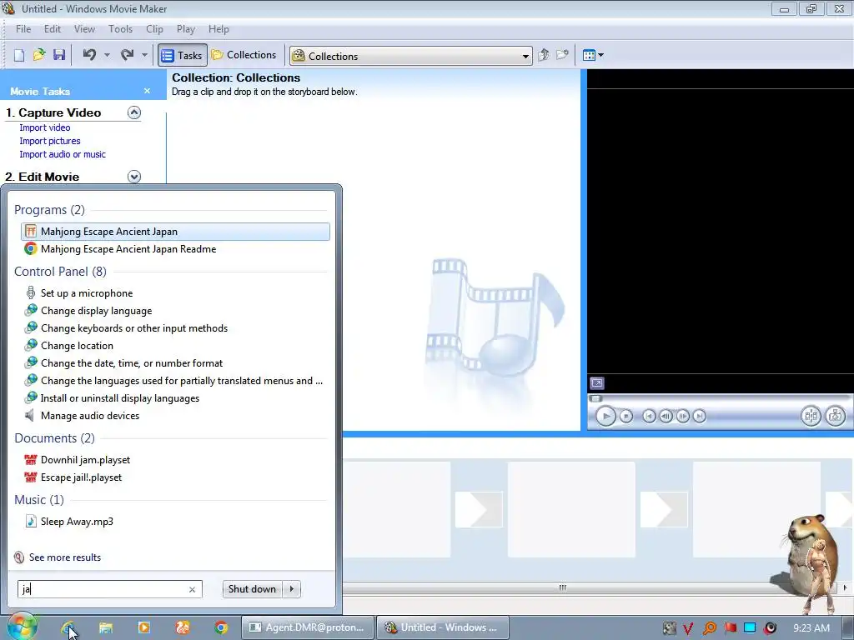Image resolution: width=854 pixels, height=640 pixels.
Task: Click the Next Frame button
Action: tap(682, 417)
